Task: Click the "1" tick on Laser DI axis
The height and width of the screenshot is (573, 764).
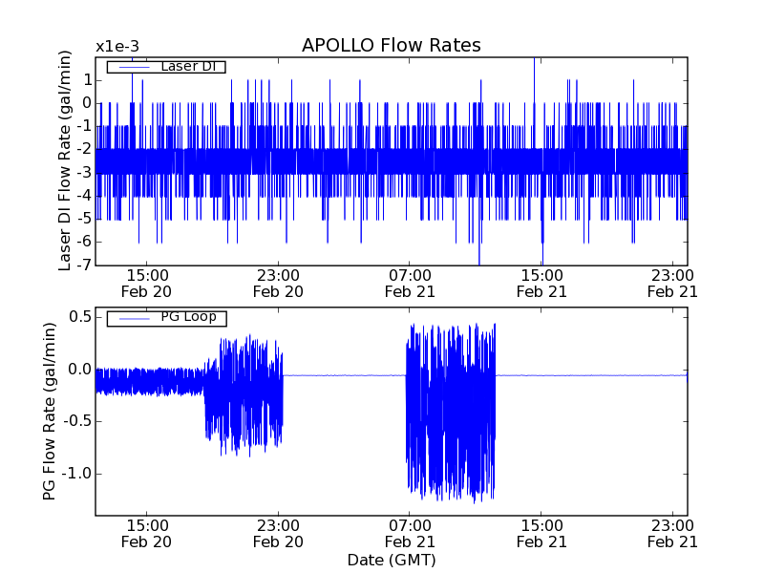Action: click(87, 80)
